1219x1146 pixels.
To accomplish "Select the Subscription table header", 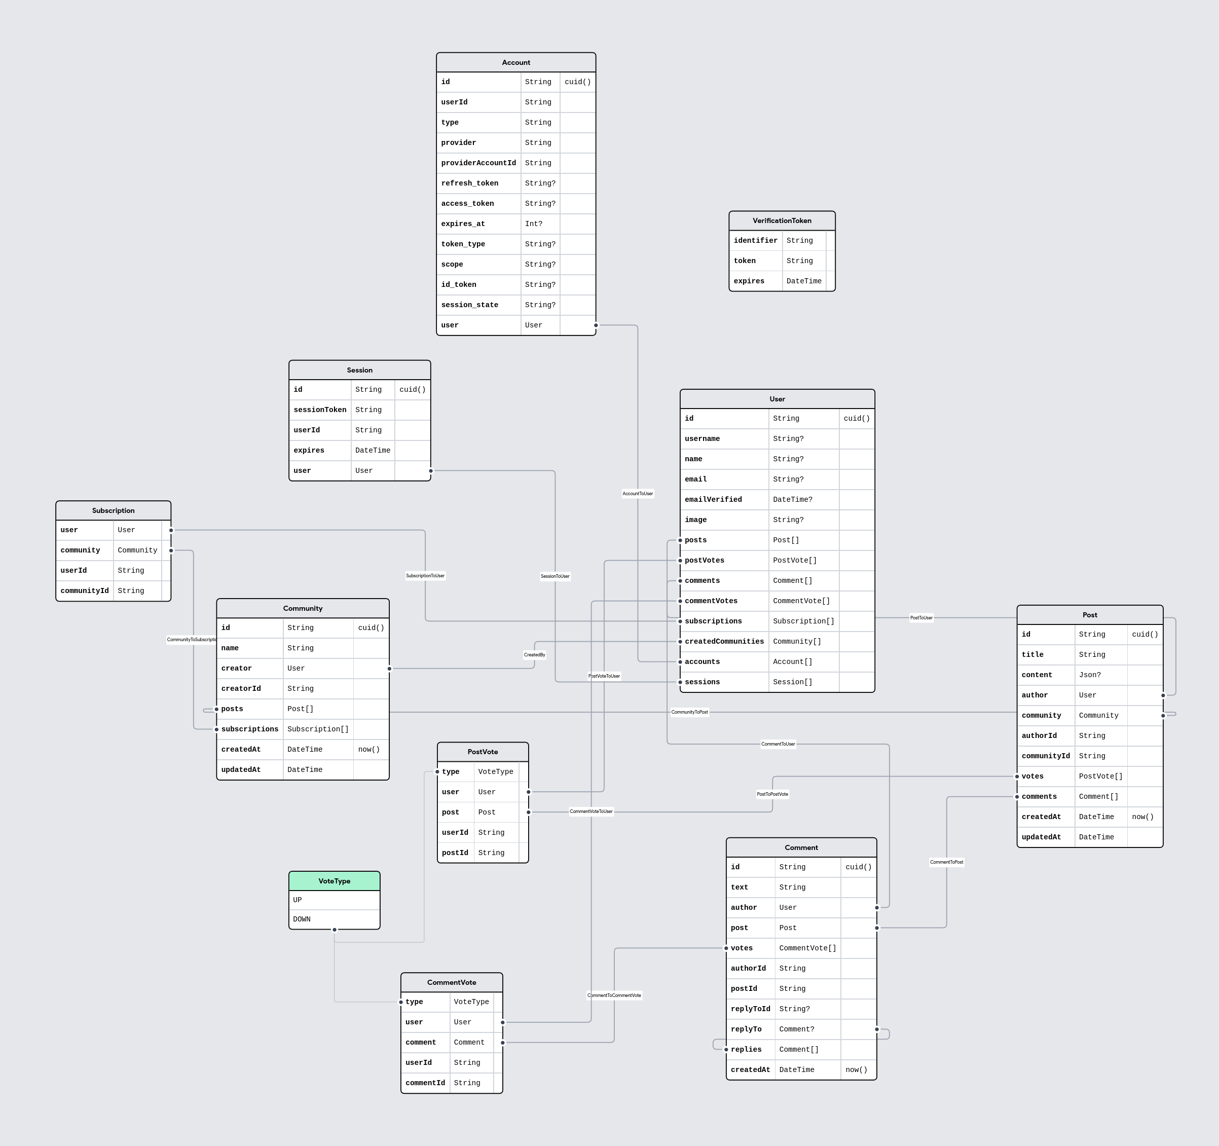I will 114,511.
